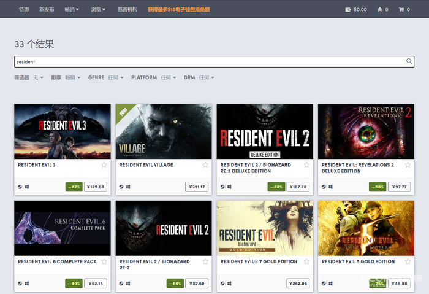Click the -67% discount badge
Viewport: 429px width, 294px height.
pyautogui.click(x=74, y=187)
